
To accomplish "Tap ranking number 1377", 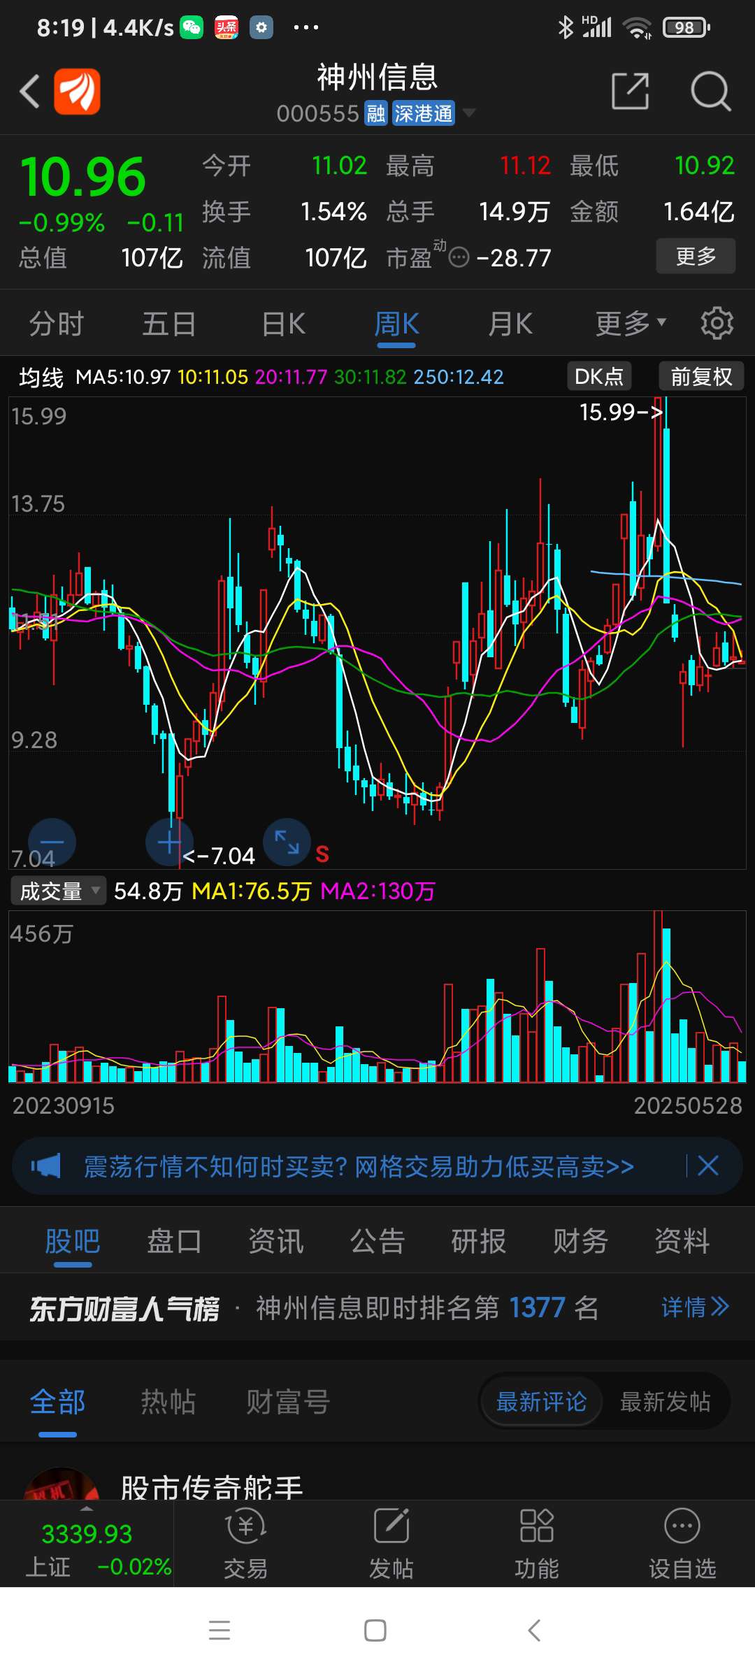I will click(537, 1307).
